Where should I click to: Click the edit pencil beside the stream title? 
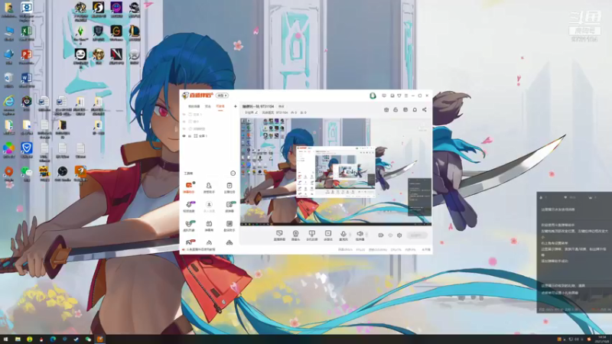256,112
